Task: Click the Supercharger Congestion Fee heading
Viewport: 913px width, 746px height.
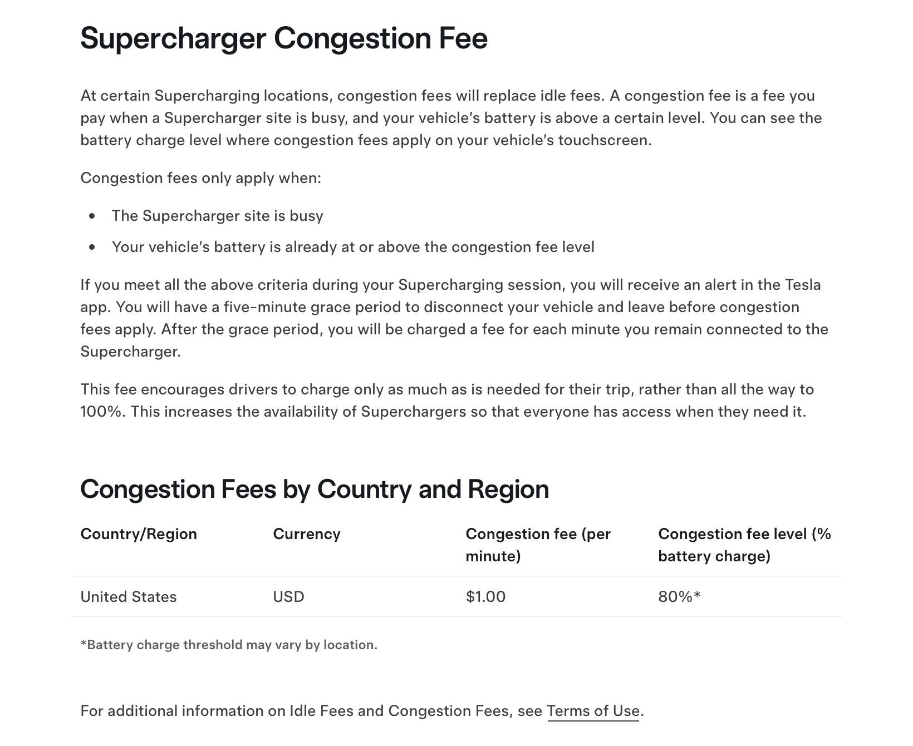Action: tap(284, 38)
